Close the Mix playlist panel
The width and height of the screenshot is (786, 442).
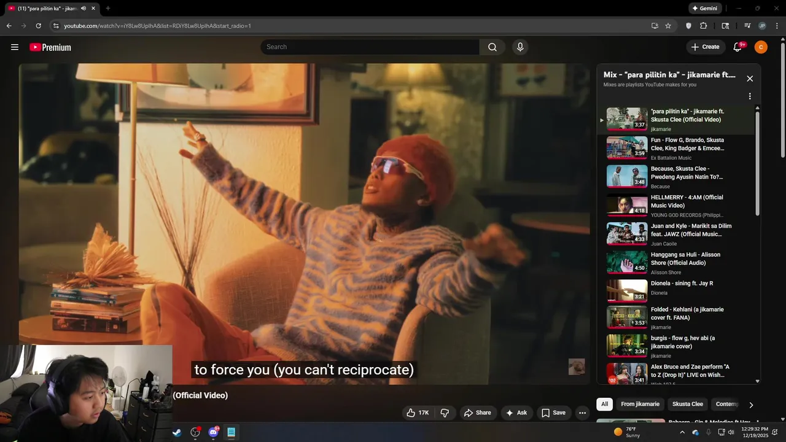point(750,79)
